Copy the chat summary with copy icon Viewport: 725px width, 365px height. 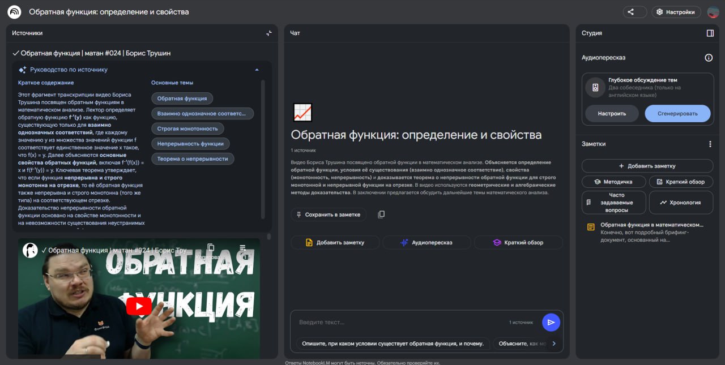(381, 214)
